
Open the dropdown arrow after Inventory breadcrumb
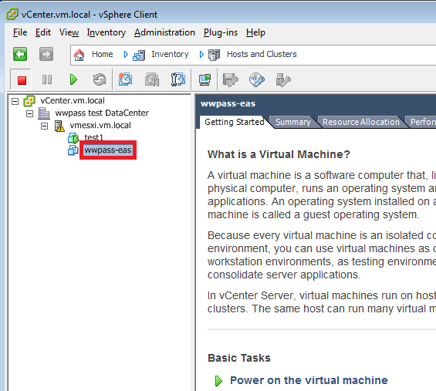(201, 55)
